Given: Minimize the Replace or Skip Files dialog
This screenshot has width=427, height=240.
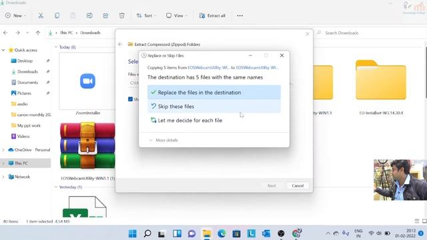Looking at the screenshot, I should click(x=250, y=55).
